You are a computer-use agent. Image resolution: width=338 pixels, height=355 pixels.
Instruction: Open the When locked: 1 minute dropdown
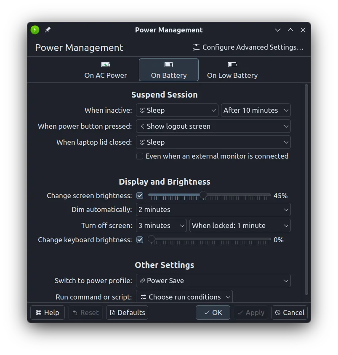(240, 225)
